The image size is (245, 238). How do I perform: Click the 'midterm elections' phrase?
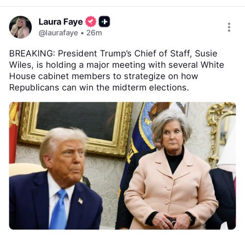pyautogui.click(x=149, y=88)
